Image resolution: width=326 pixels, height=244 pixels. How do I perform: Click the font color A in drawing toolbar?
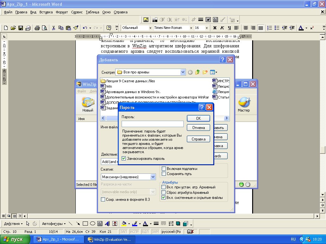(x=145, y=223)
